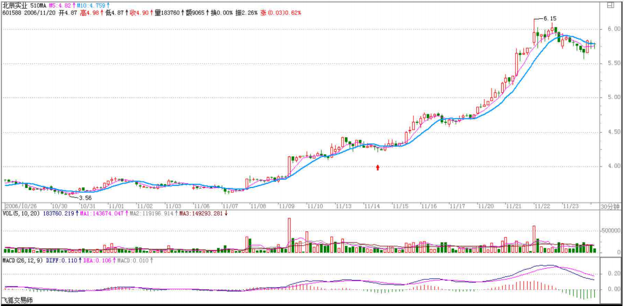The height and width of the screenshot is (306, 624).
Task: Click the 飞狐交易师 software label
Action: click(17, 300)
